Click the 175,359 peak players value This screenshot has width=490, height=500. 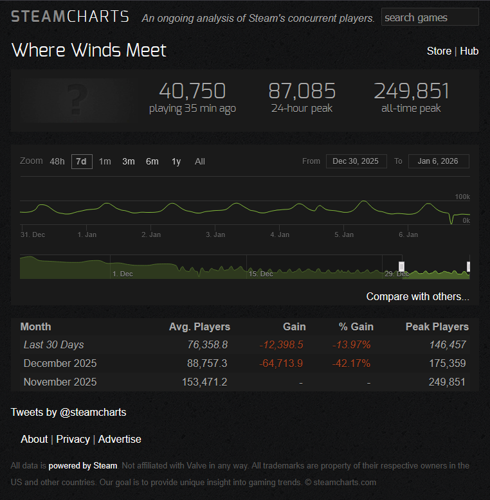448,363
